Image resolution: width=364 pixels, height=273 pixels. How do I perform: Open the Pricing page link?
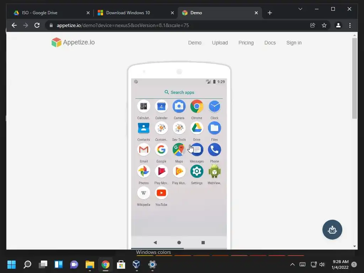(x=246, y=43)
